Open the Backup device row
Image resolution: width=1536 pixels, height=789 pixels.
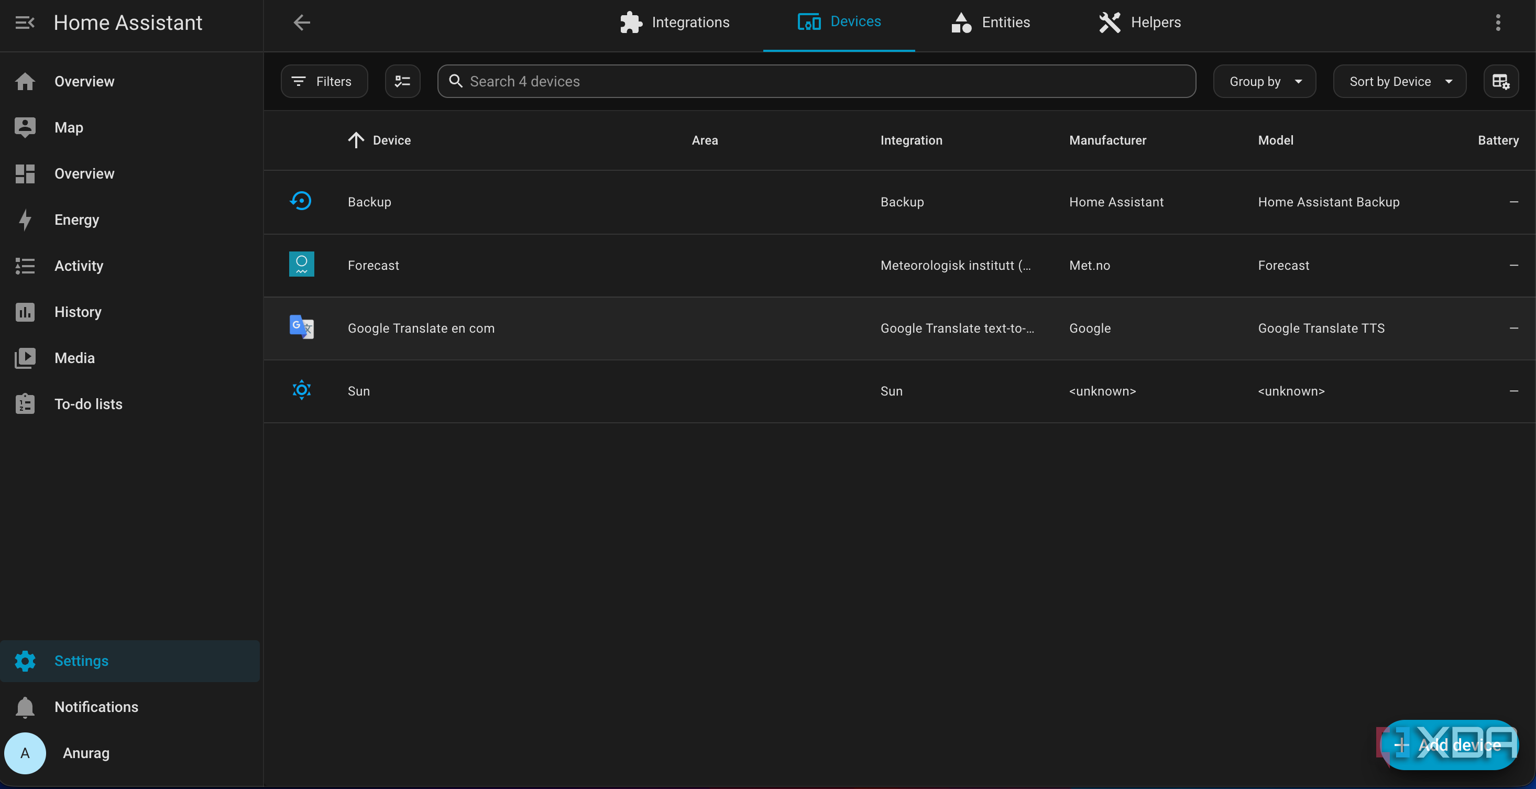(899, 202)
